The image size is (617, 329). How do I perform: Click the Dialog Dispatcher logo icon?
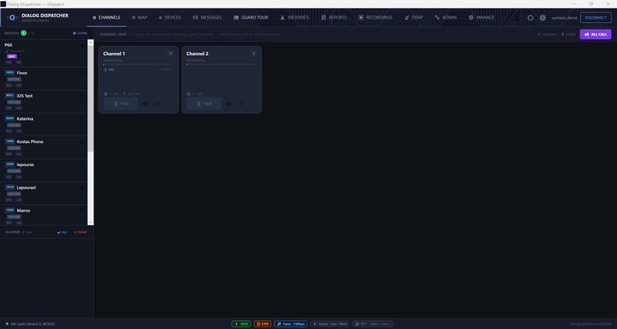click(x=12, y=17)
